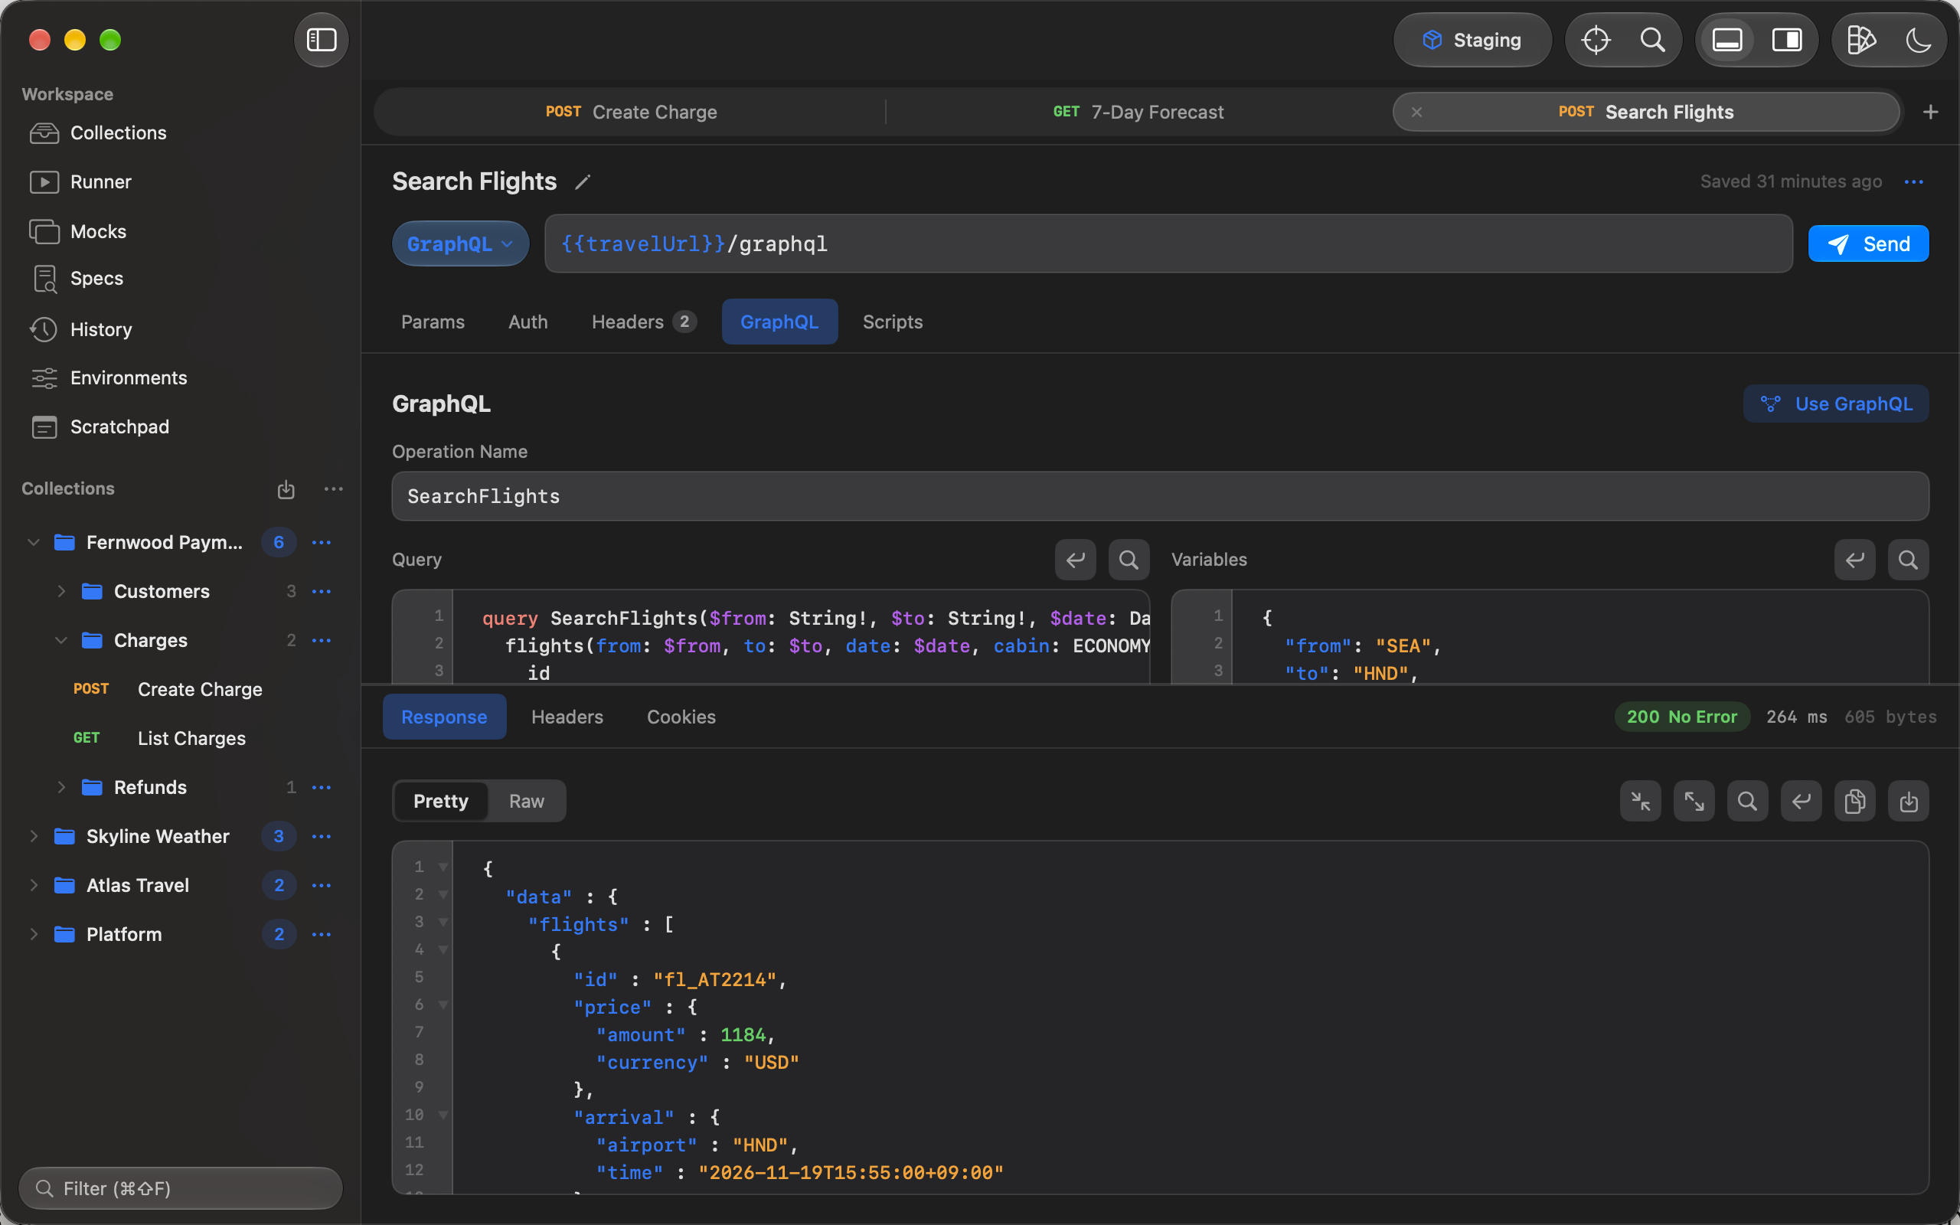The width and height of the screenshot is (1960, 1225).
Task: Copy response body to clipboard
Action: coord(1854,802)
